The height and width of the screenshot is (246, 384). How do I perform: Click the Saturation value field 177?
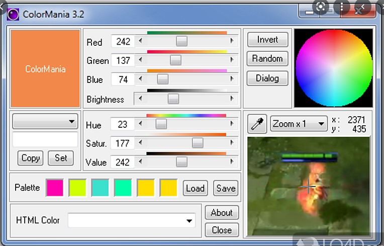point(122,143)
